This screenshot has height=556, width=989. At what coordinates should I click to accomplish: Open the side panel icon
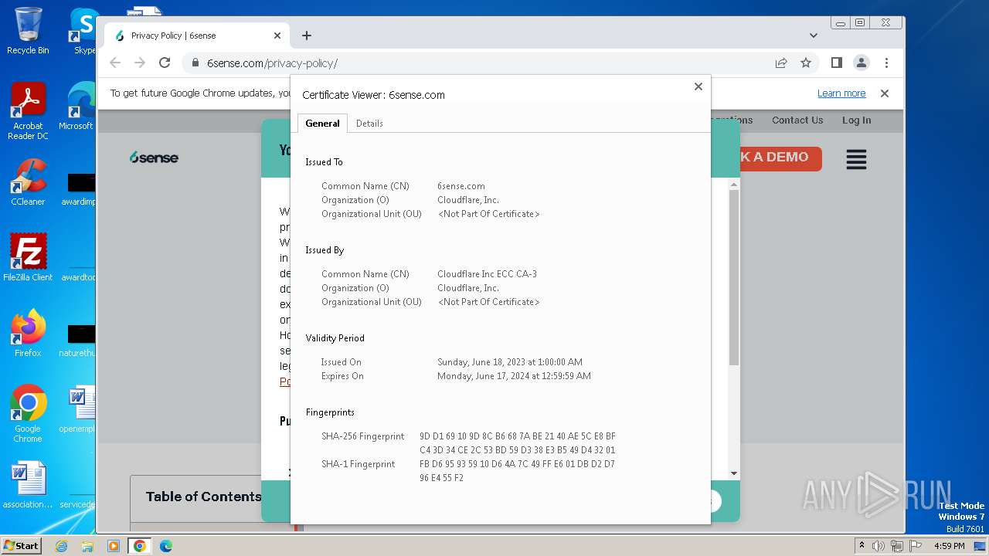[x=836, y=63]
